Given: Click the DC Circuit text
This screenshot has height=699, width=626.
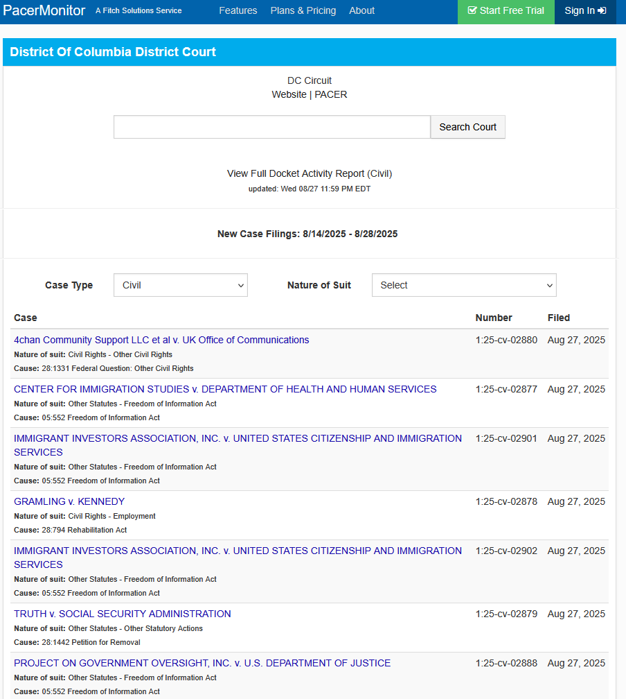Looking at the screenshot, I should pyautogui.click(x=310, y=80).
